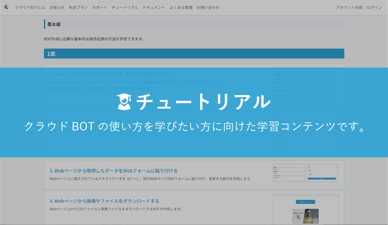Select サポート in the top navigation

pos(100,8)
